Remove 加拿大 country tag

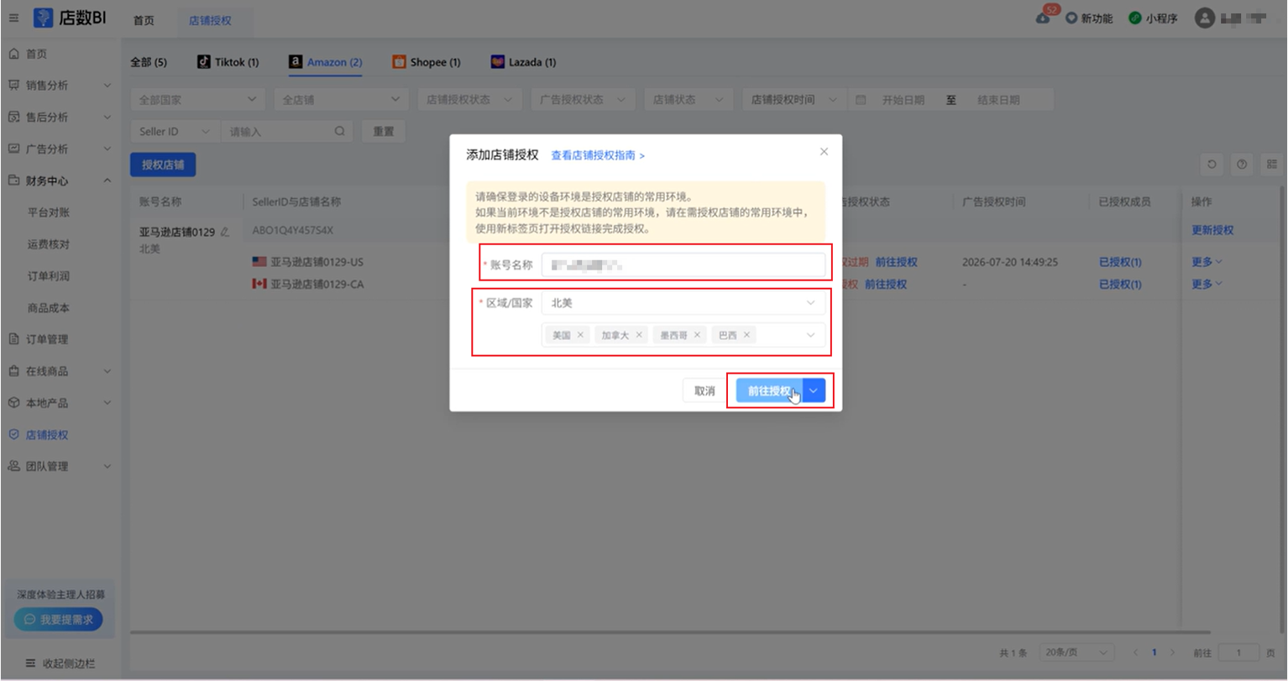[x=639, y=335]
